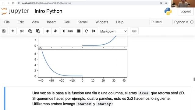Open the File menu
Viewport: 195px width, 110px height.
(7, 22)
